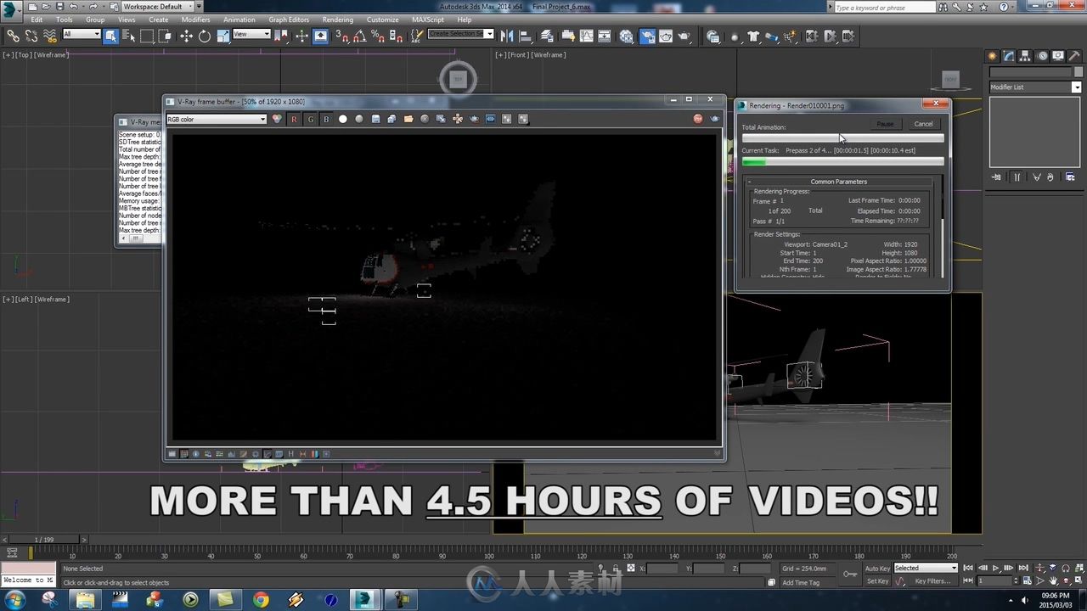Activate the Select Object tool
Viewport: 1087px width, 611px height.
[110, 36]
